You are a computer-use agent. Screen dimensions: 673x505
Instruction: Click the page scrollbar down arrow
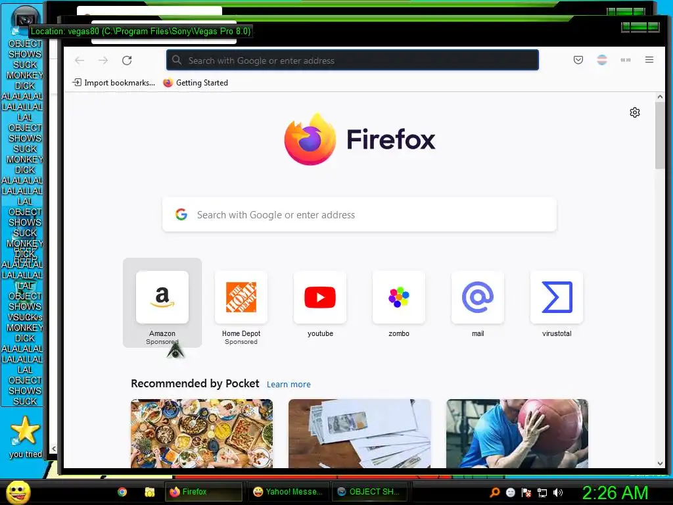click(x=660, y=464)
